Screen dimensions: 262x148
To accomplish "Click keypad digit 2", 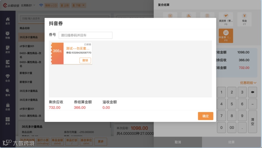I will coord(232,92).
